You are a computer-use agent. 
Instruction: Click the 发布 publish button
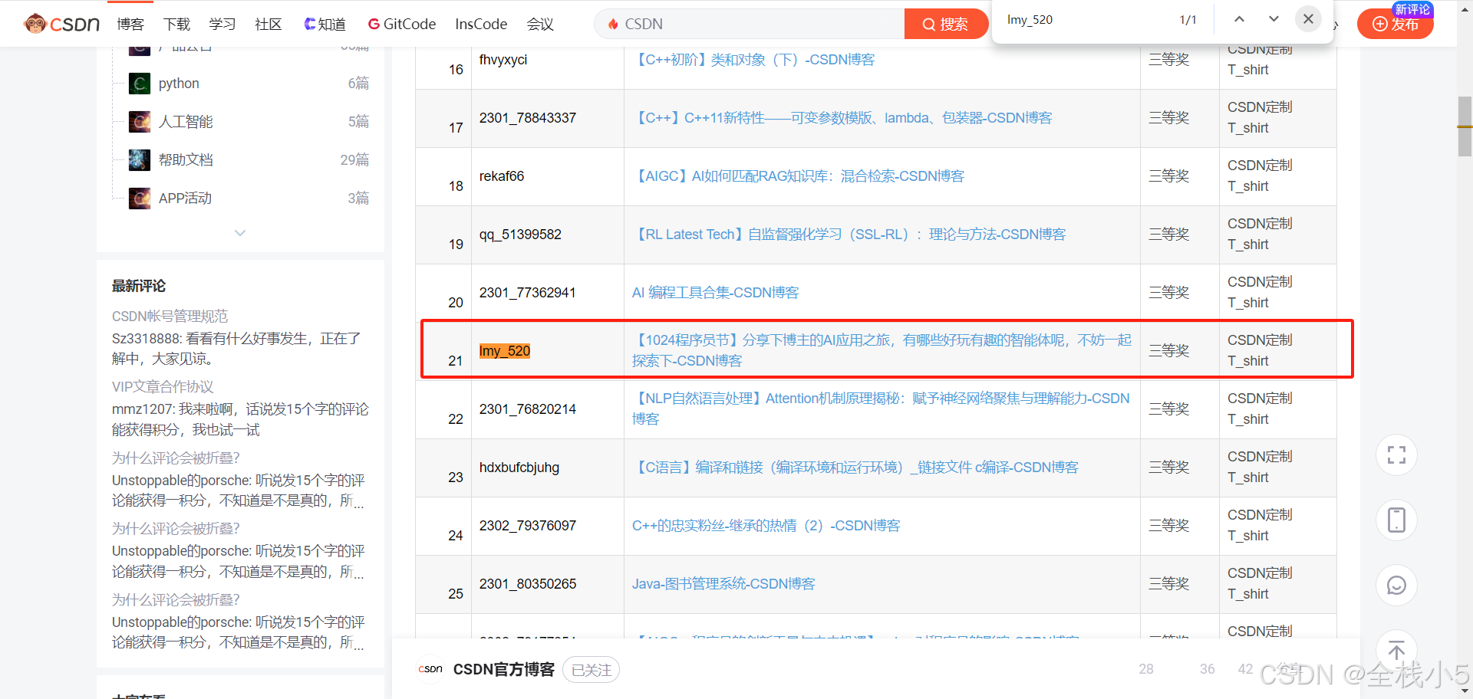click(x=1396, y=24)
